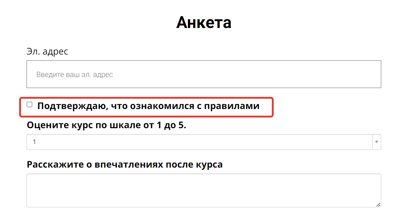This screenshot has height=214, width=393.
Task: Click the textarea resize handle icon
Action: [378, 205]
